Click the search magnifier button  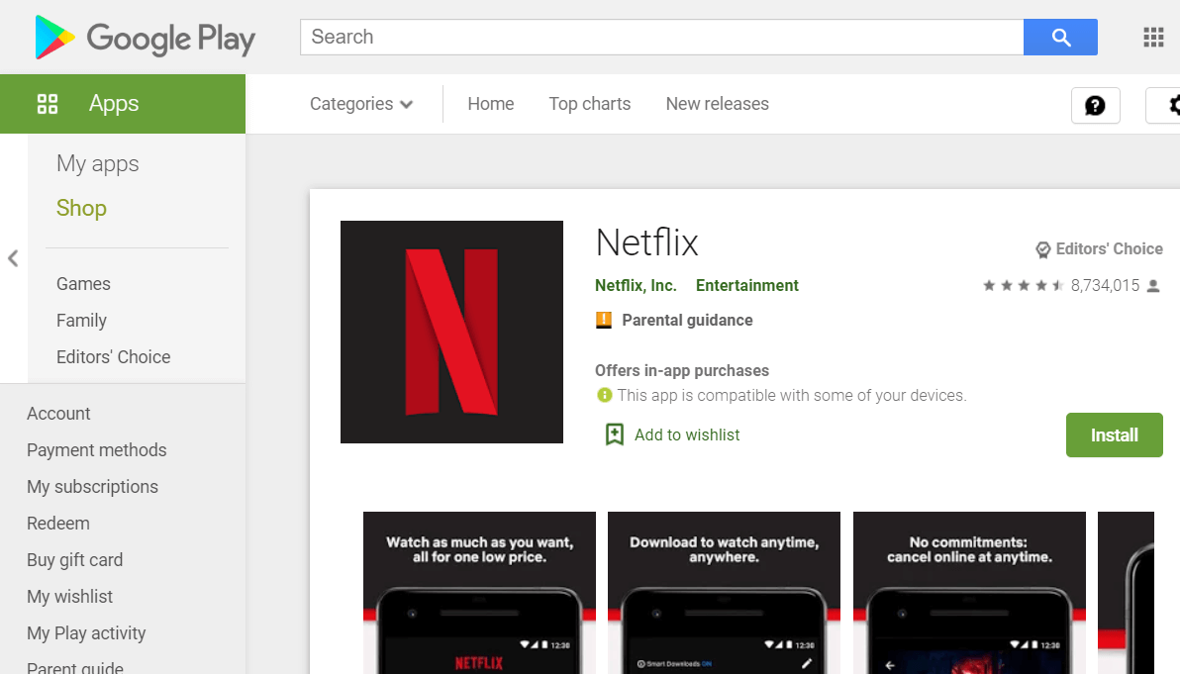click(x=1060, y=37)
